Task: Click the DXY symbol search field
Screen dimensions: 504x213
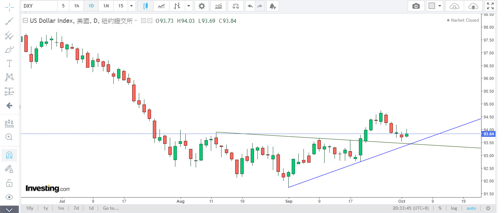Action: 40,6
